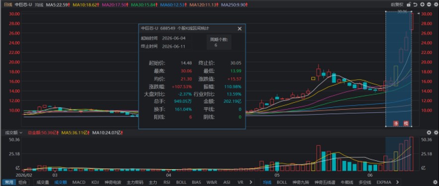Image resolution: width=439 pixels, height=186 pixels.
Task: Open the 前复权 adjustment dropdown
Action: (x=397, y=4)
